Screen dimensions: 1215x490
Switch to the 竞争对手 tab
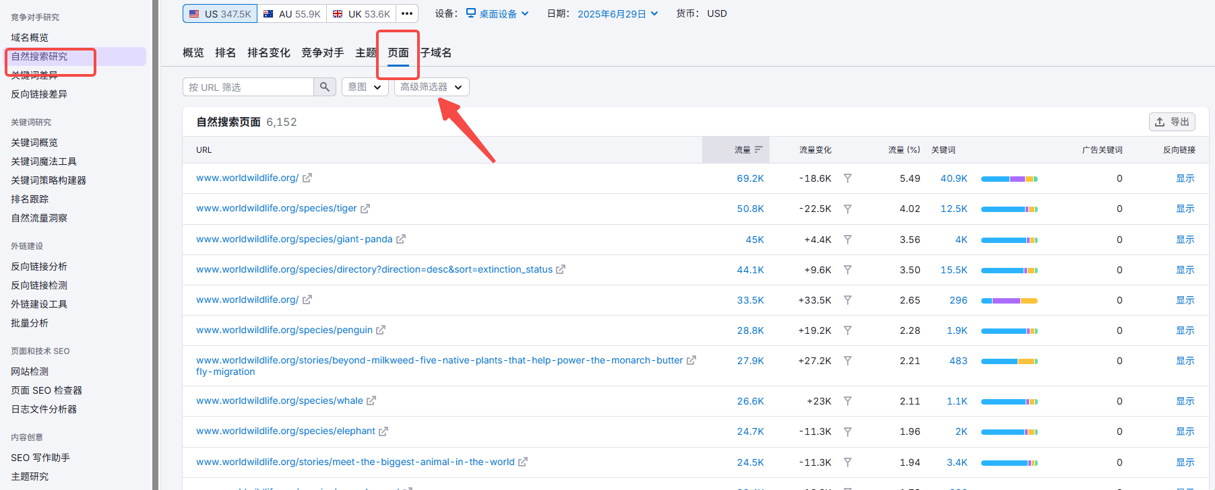tap(322, 53)
